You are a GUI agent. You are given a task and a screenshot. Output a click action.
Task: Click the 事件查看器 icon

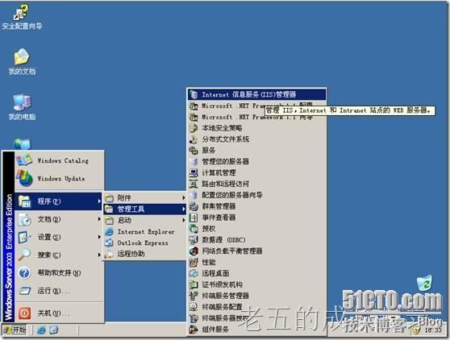[194, 218]
